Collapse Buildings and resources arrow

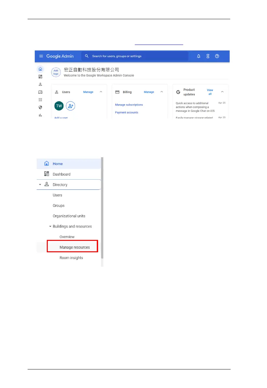click(x=50, y=227)
